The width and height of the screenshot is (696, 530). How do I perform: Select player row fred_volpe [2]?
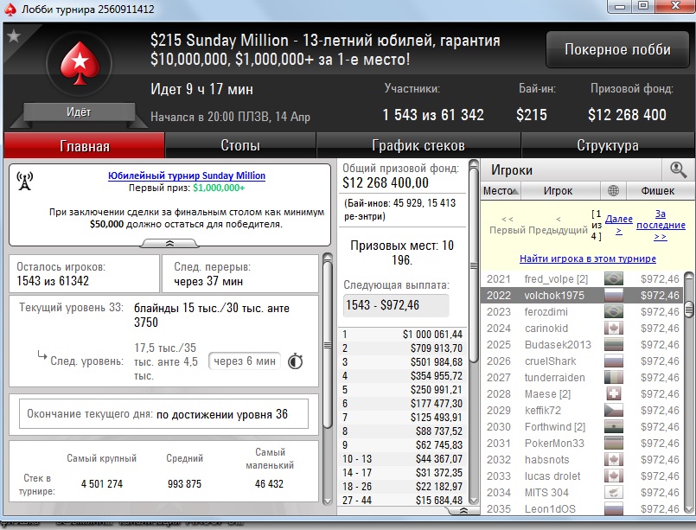pyautogui.click(x=583, y=278)
